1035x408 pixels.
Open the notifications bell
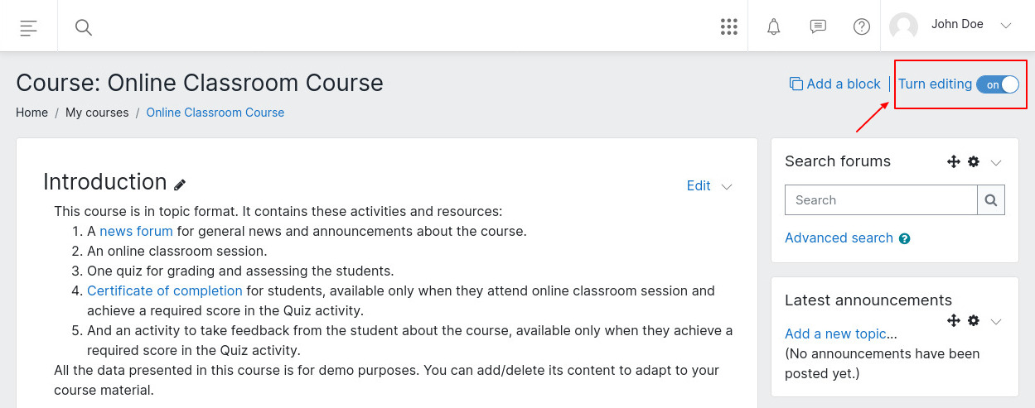(x=774, y=26)
